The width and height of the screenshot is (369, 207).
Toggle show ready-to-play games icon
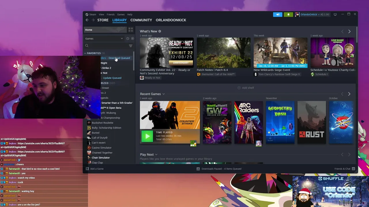tap(132, 39)
